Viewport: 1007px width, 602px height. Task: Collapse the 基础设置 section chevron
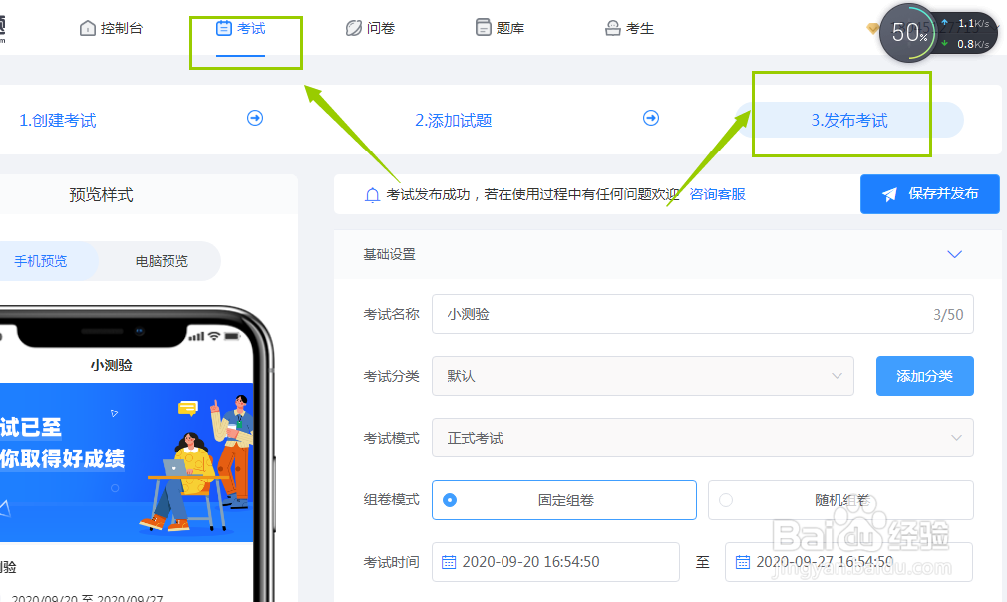tap(954, 254)
